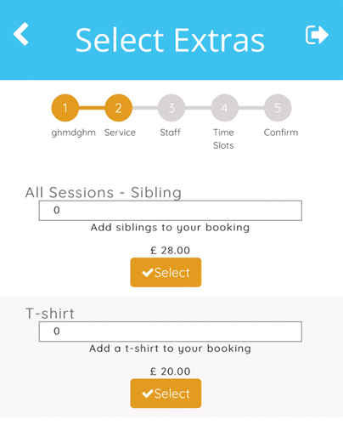
Task: Select the T-shirt extra for £20.00
Action: point(166,394)
